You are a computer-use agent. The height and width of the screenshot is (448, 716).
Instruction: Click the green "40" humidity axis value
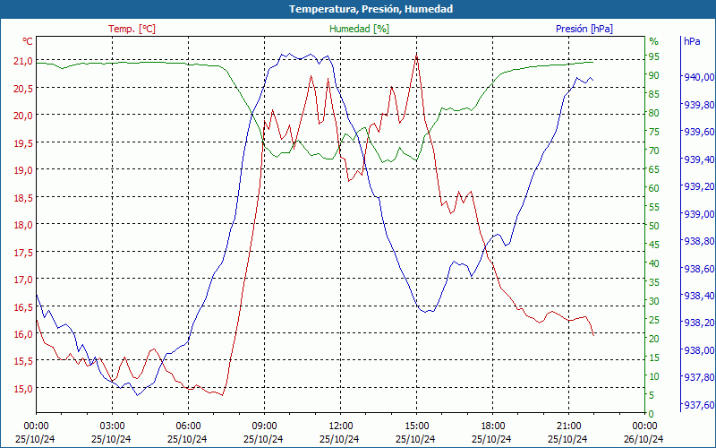click(654, 263)
